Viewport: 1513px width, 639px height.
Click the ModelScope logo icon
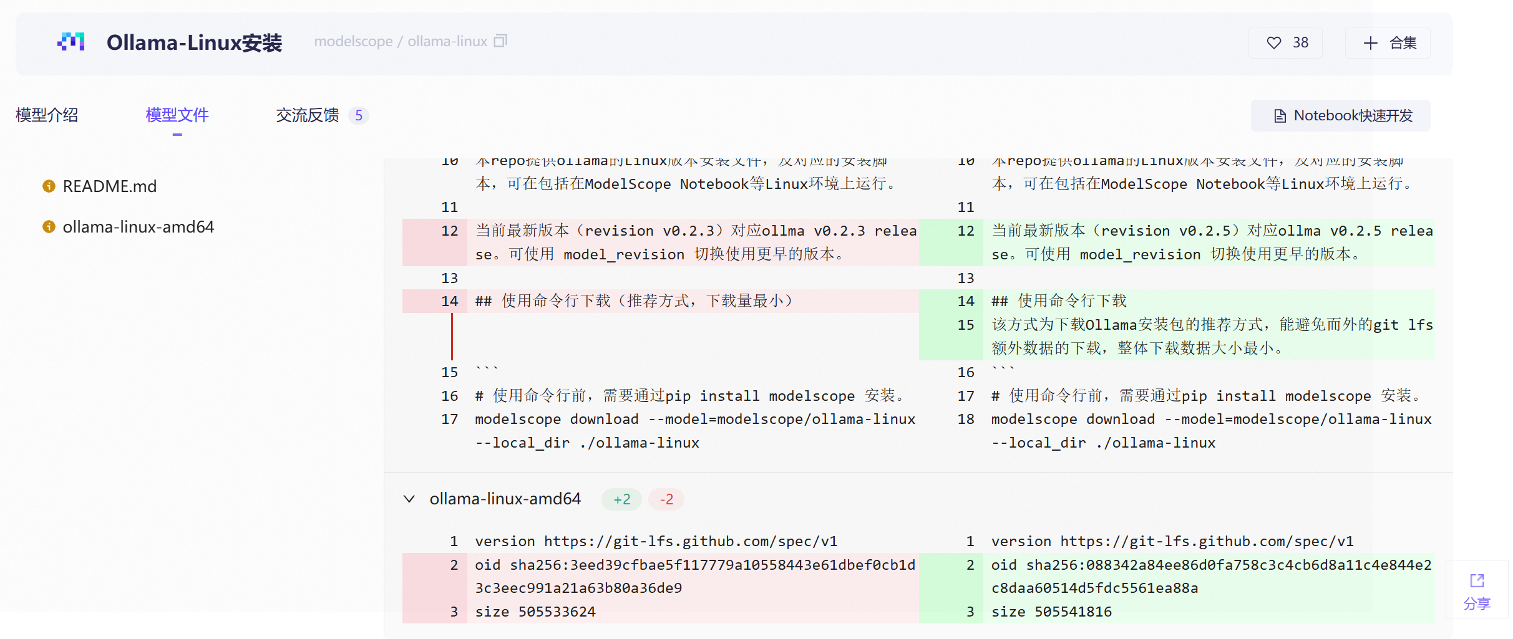tap(71, 42)
